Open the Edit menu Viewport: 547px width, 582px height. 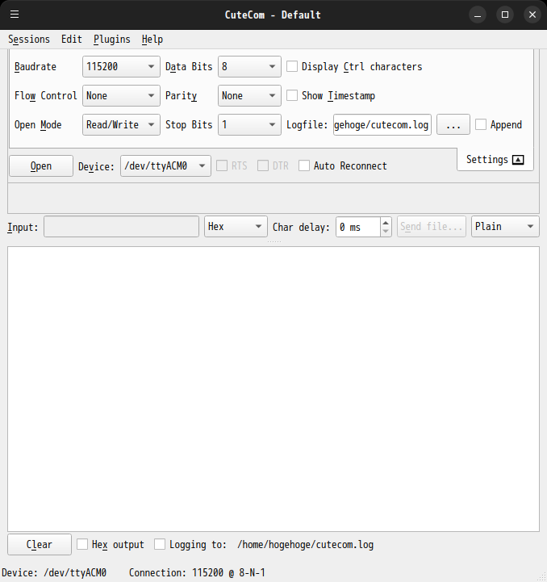click(x=72, y=39)
